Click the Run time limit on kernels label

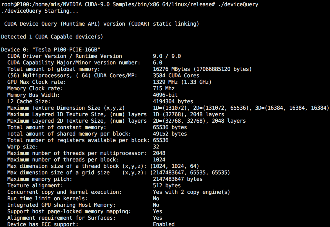pyautogui.click(x=47, y=198)
